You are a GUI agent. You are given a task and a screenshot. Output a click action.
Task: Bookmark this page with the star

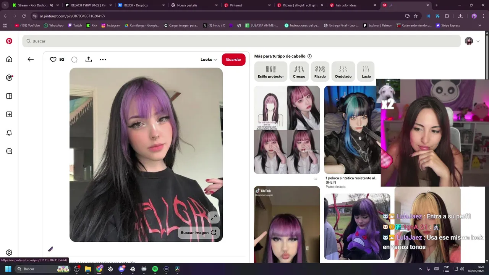point(416,16)
